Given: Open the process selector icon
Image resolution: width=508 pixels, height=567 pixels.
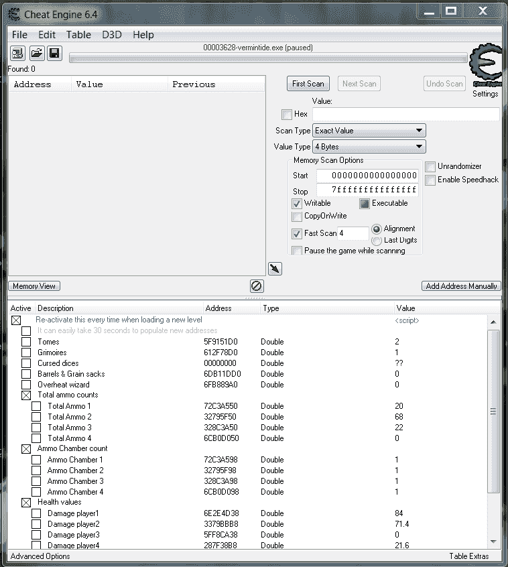Looking at the screenshot, I should pos(17,54).
